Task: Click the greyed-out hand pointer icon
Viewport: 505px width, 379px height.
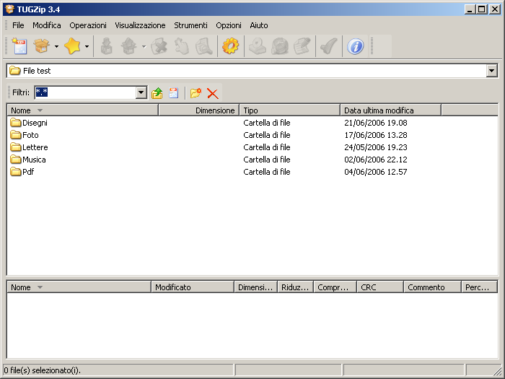Action: (x=182, y=46)
